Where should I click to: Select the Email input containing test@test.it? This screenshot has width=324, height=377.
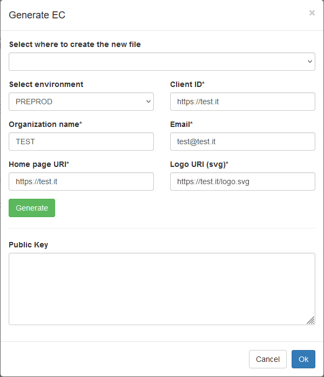coord(242,142)
